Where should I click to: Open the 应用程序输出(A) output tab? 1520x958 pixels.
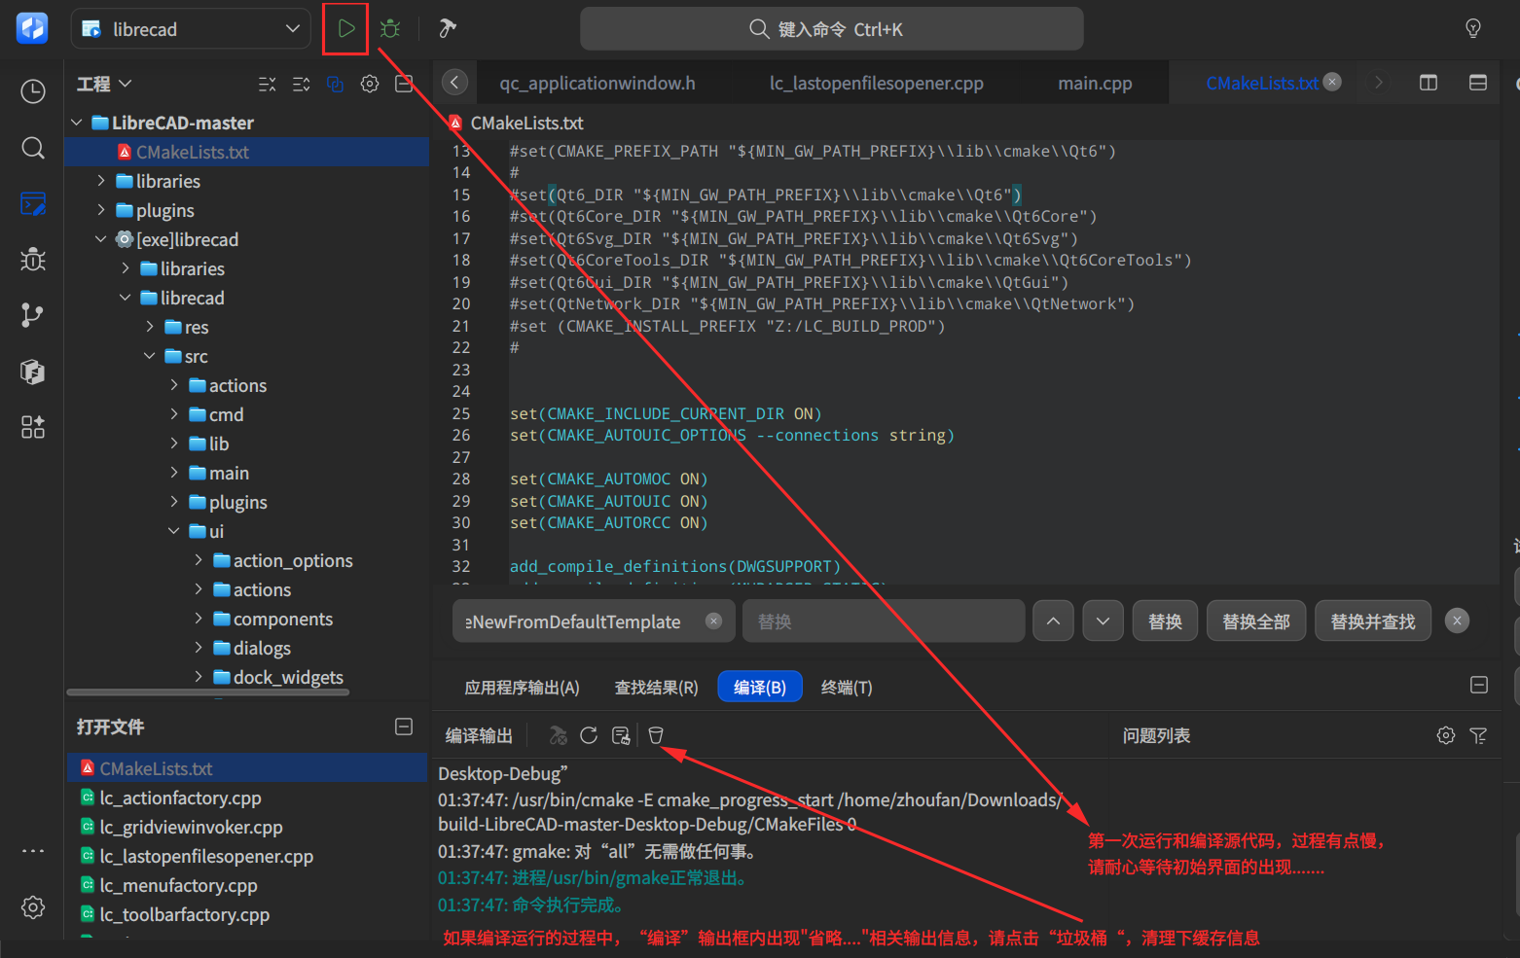[x=522, y=688]
